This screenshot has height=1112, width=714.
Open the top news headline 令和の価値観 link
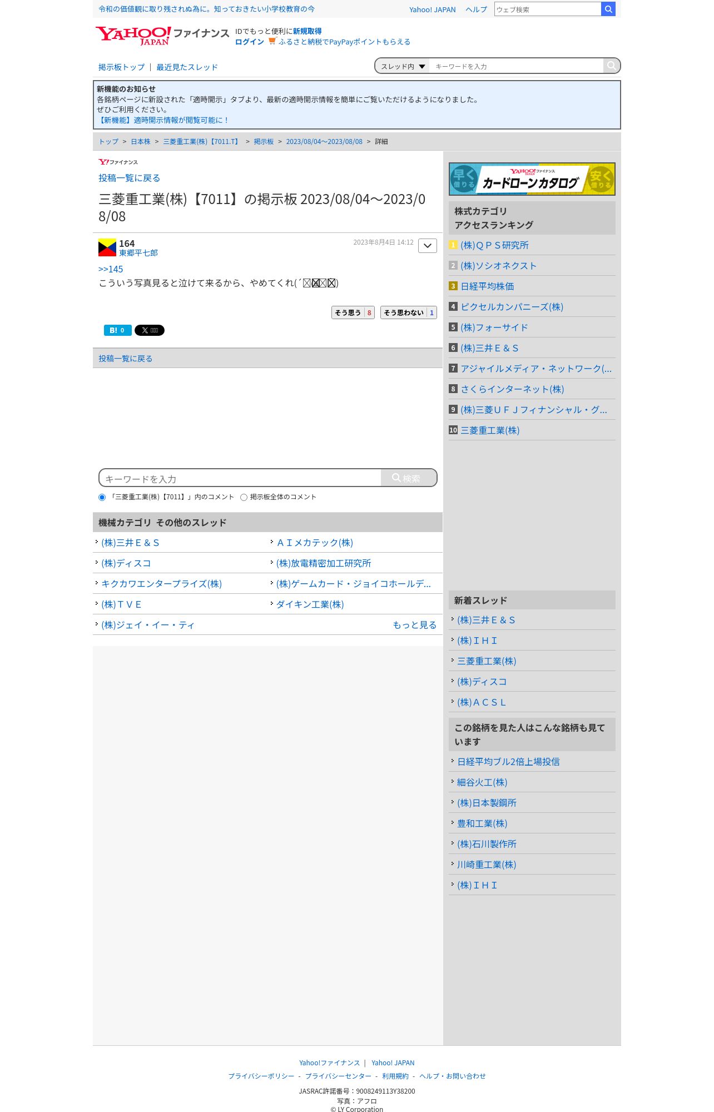pos(206,9)
